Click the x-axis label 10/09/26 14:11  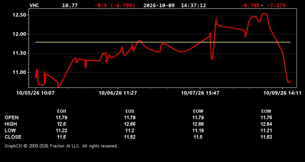coord(282,93)
